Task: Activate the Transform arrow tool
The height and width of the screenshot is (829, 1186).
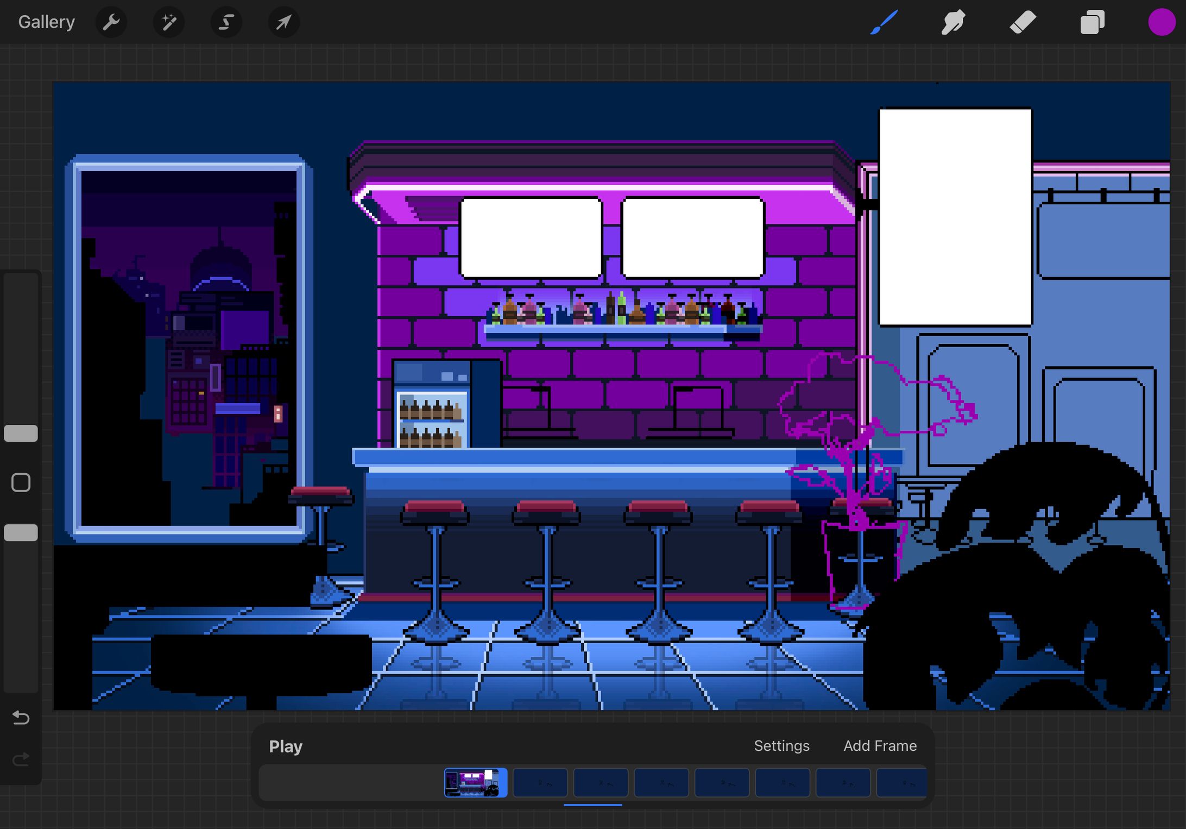Action: 283,22
